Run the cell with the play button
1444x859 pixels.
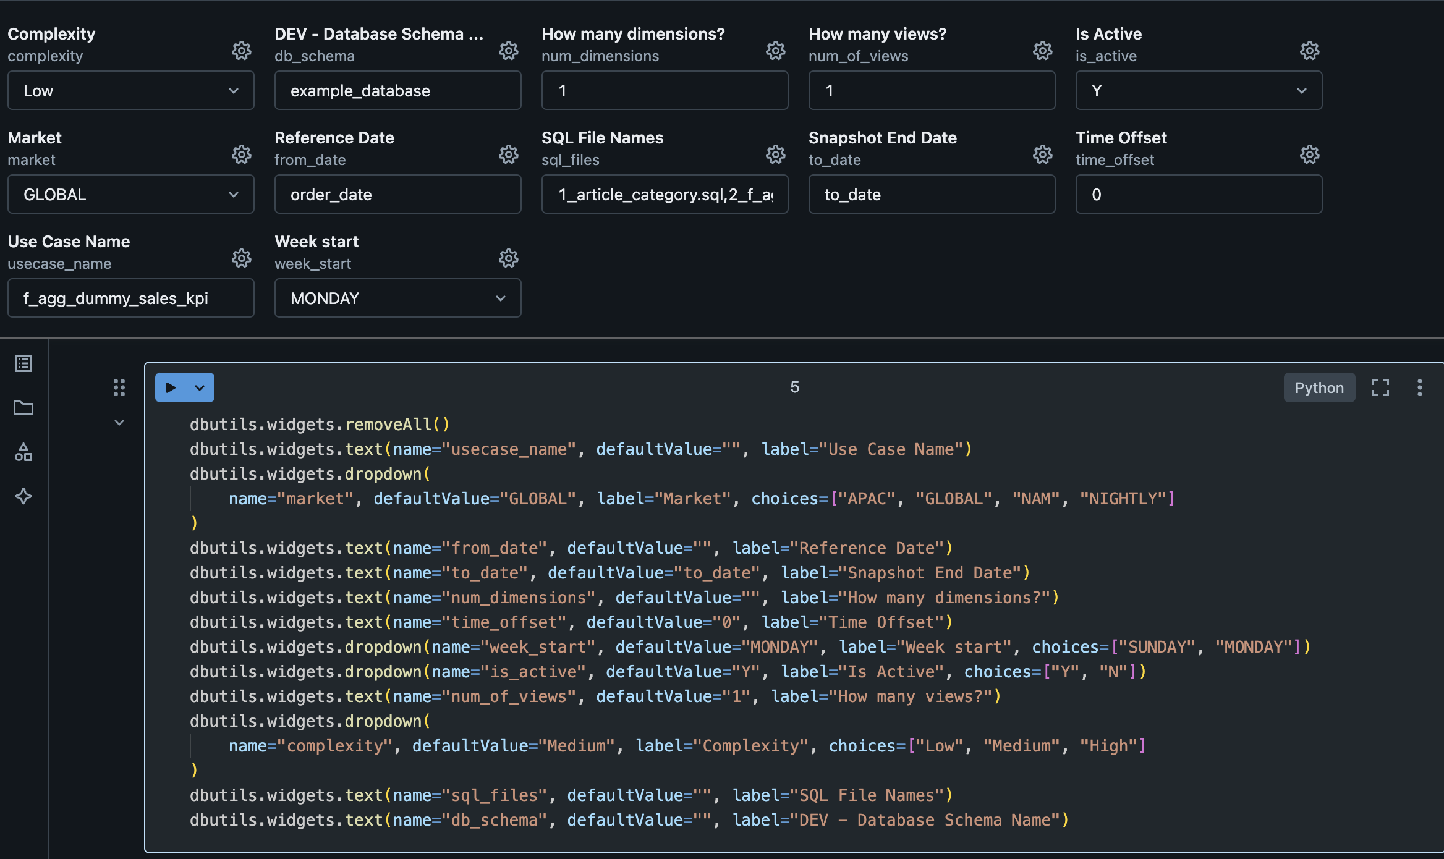[x=171, y=387]
